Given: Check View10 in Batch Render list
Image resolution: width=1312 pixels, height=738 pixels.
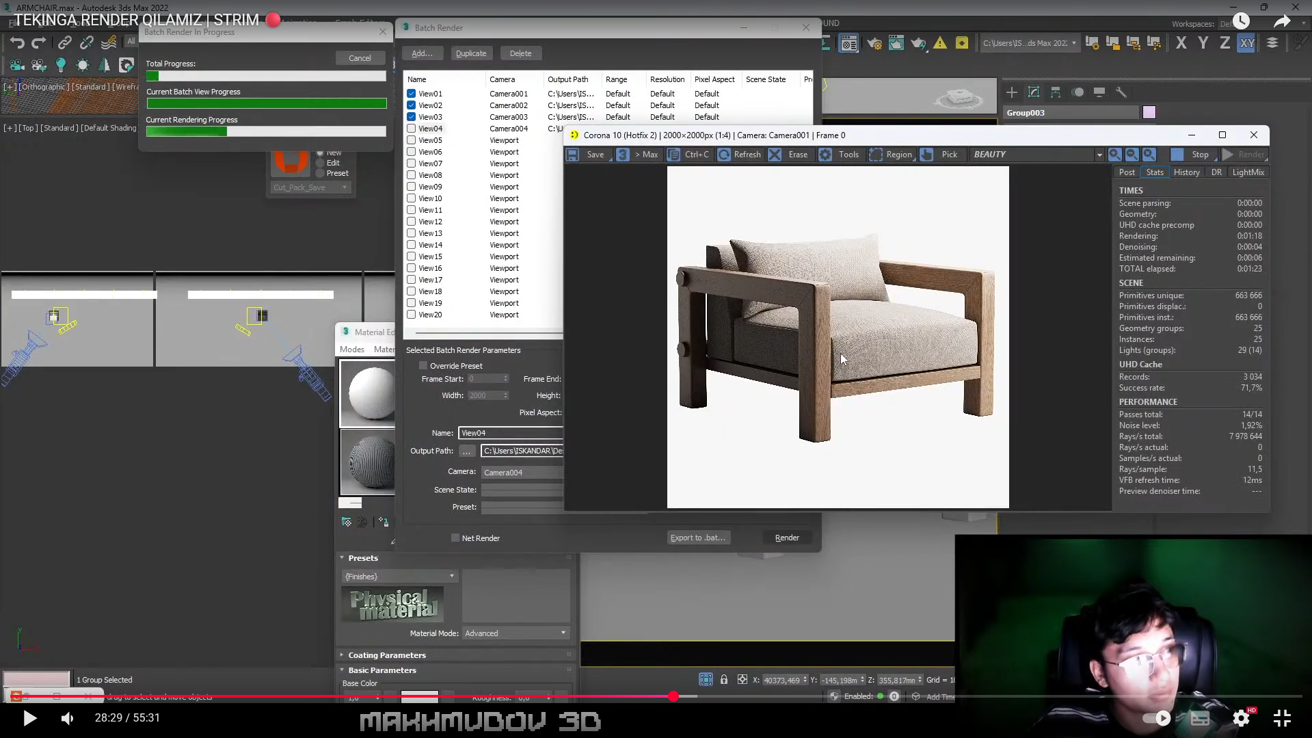Looking at the screenshot, I should pos(411,198).
